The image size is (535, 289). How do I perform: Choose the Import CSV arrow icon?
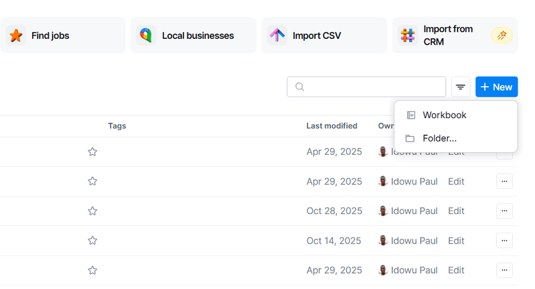tap(277, 35)
